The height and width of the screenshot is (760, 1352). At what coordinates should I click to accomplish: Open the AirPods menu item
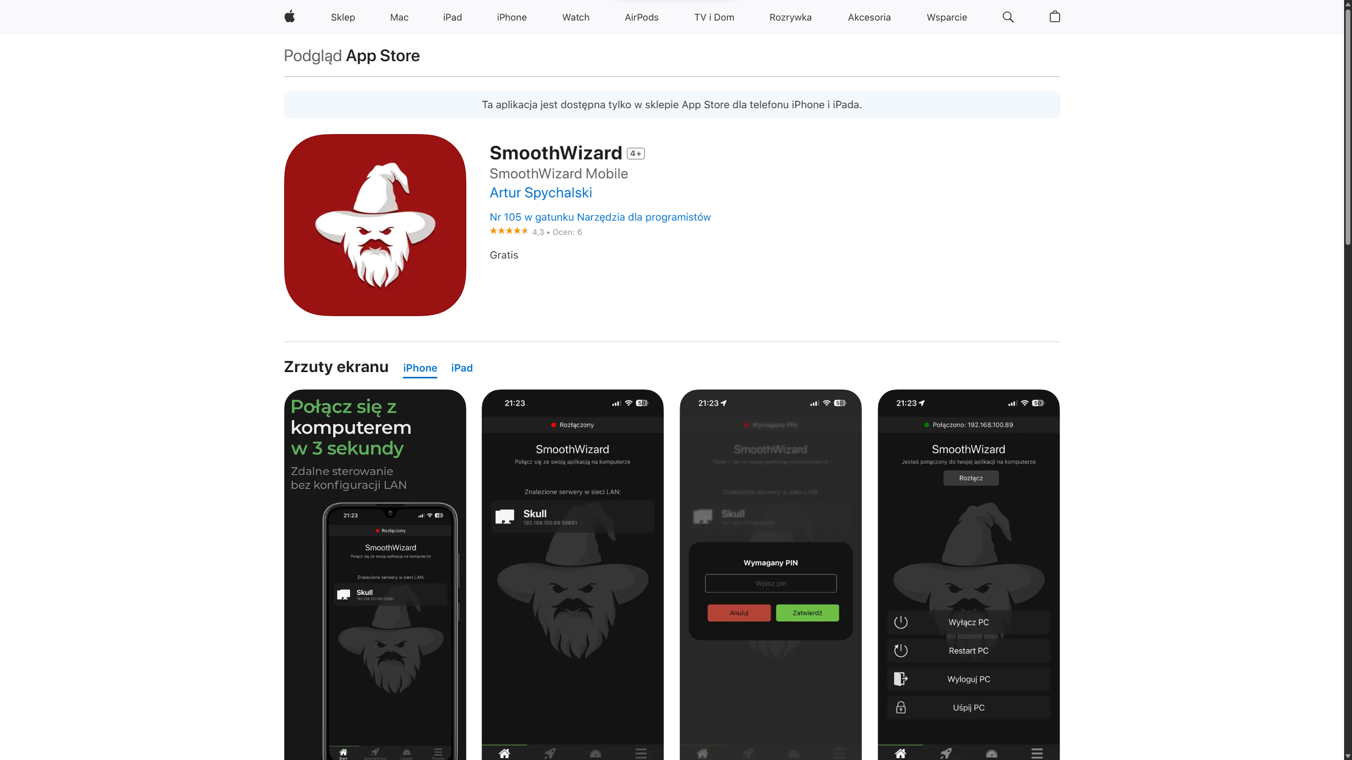coord(641,17)
